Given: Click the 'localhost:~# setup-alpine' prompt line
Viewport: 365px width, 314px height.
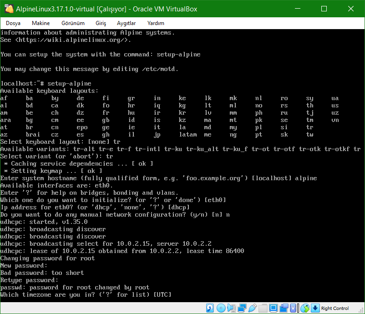Looking at the screenshot, I should [46, 83].
